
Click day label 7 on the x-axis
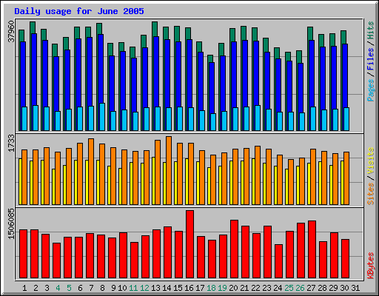[x=91, y=288]
